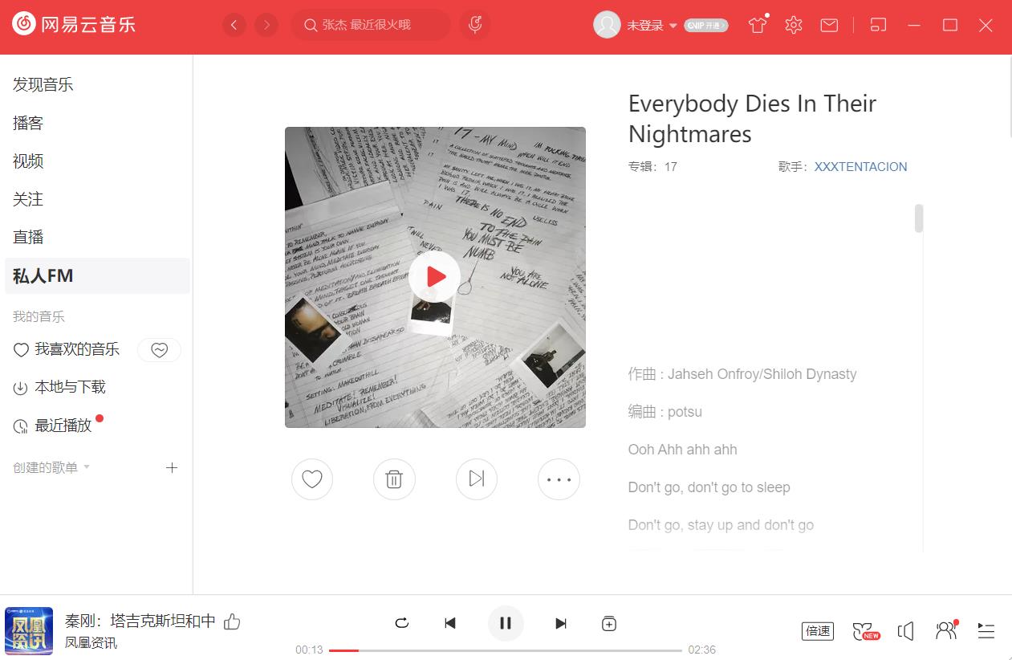Open 关注 in sidebar
Screen dimensions: 1012x660
(28, 199)
